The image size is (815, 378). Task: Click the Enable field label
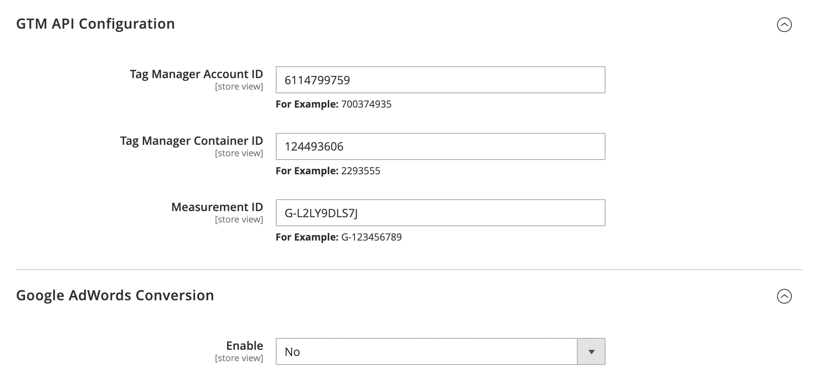244,346
